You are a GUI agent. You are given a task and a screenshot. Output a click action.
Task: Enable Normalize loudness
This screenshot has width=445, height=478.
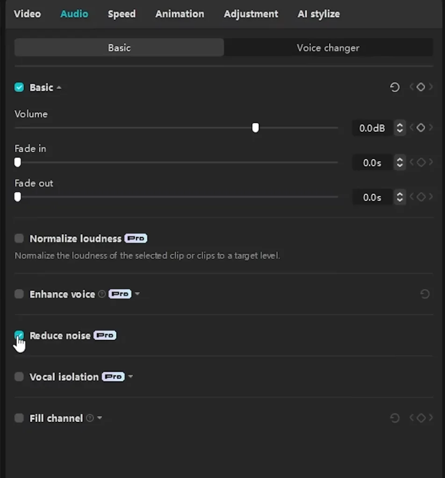coord(19,238)
